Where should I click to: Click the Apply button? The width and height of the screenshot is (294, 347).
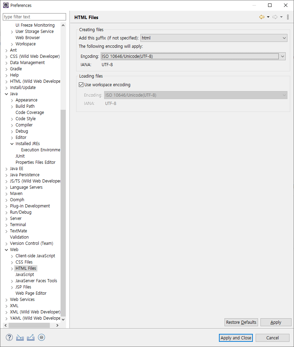276,322
